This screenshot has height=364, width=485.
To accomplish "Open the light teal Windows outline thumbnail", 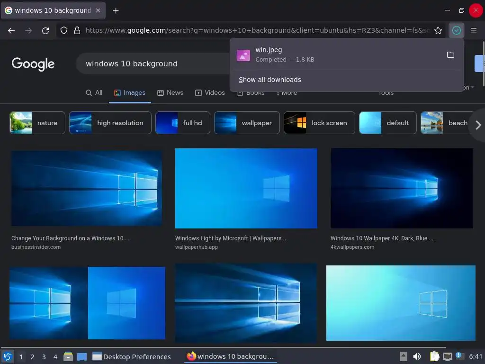I will pyautogui.click(x=401, y=303).
